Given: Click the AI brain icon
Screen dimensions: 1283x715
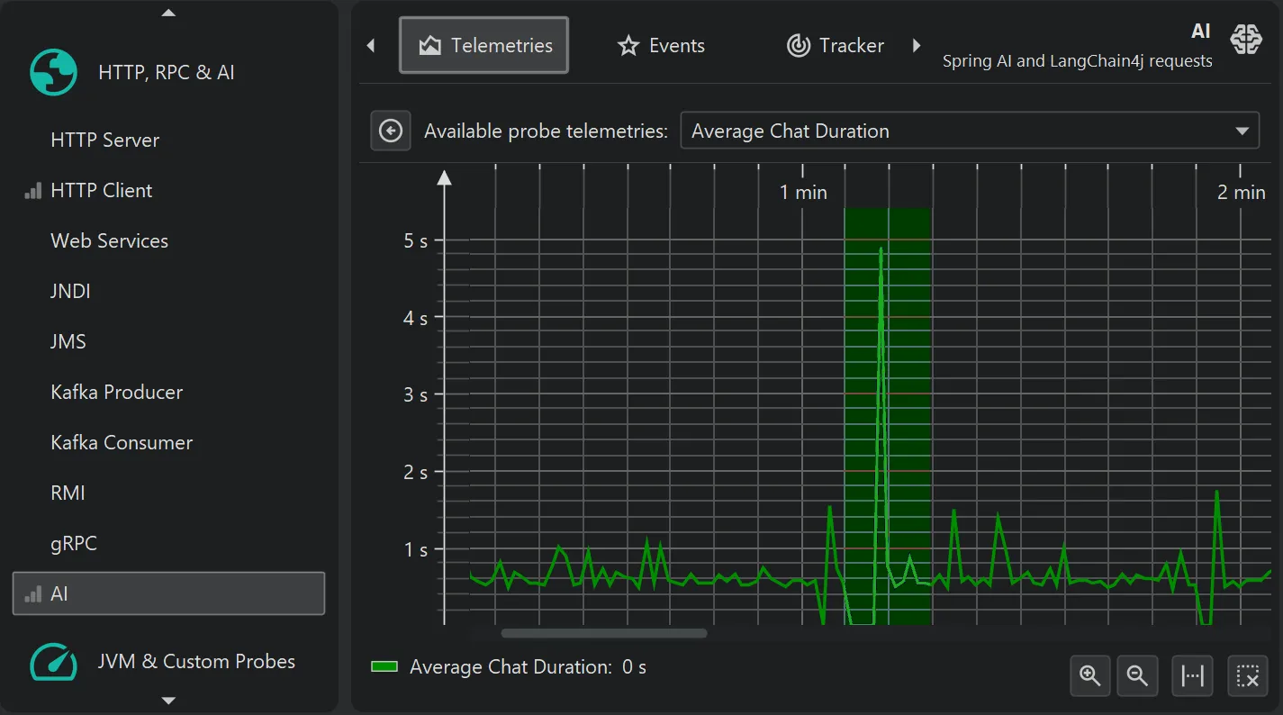Looking at the screenshot, I should point(1246,39).
